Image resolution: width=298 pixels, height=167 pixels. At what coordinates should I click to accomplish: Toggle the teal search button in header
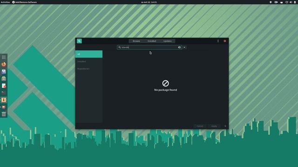pyautogui.click(x=79, y=41)
